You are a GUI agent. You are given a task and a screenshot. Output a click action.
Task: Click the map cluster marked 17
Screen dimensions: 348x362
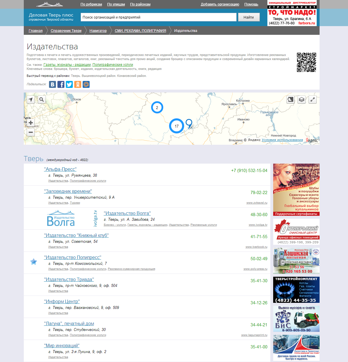click(x=177, y=126)
